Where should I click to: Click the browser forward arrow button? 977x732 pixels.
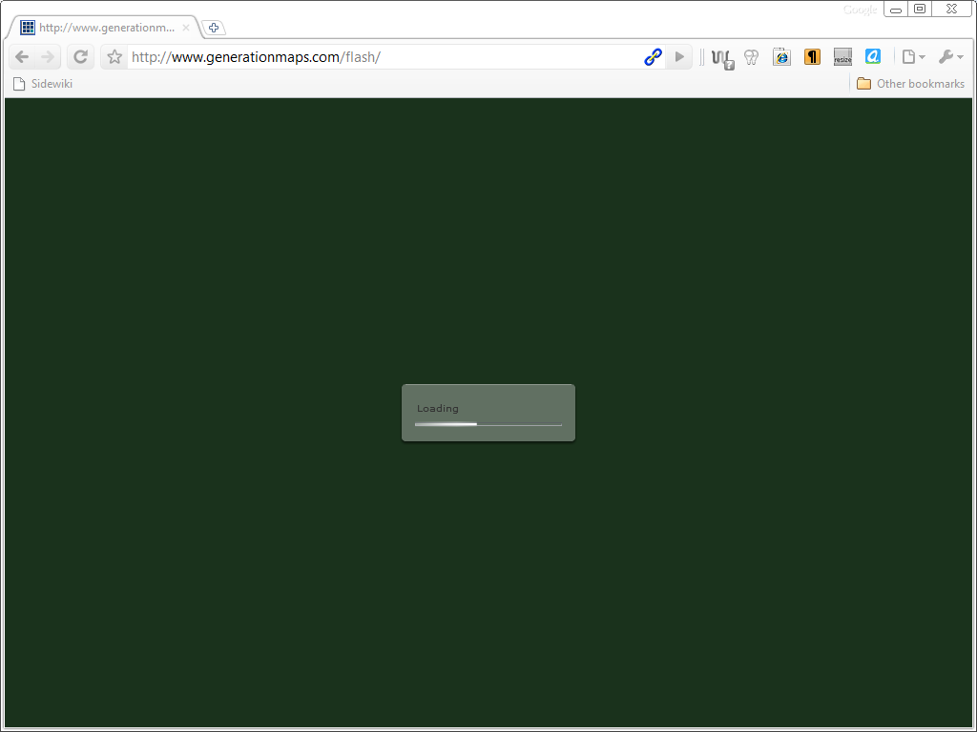48,57
